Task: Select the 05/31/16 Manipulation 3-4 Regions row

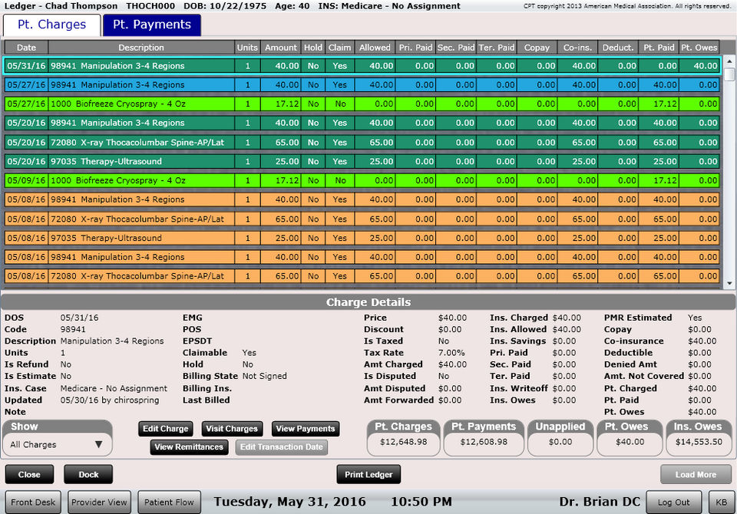Action: click(x=362, y=66)
